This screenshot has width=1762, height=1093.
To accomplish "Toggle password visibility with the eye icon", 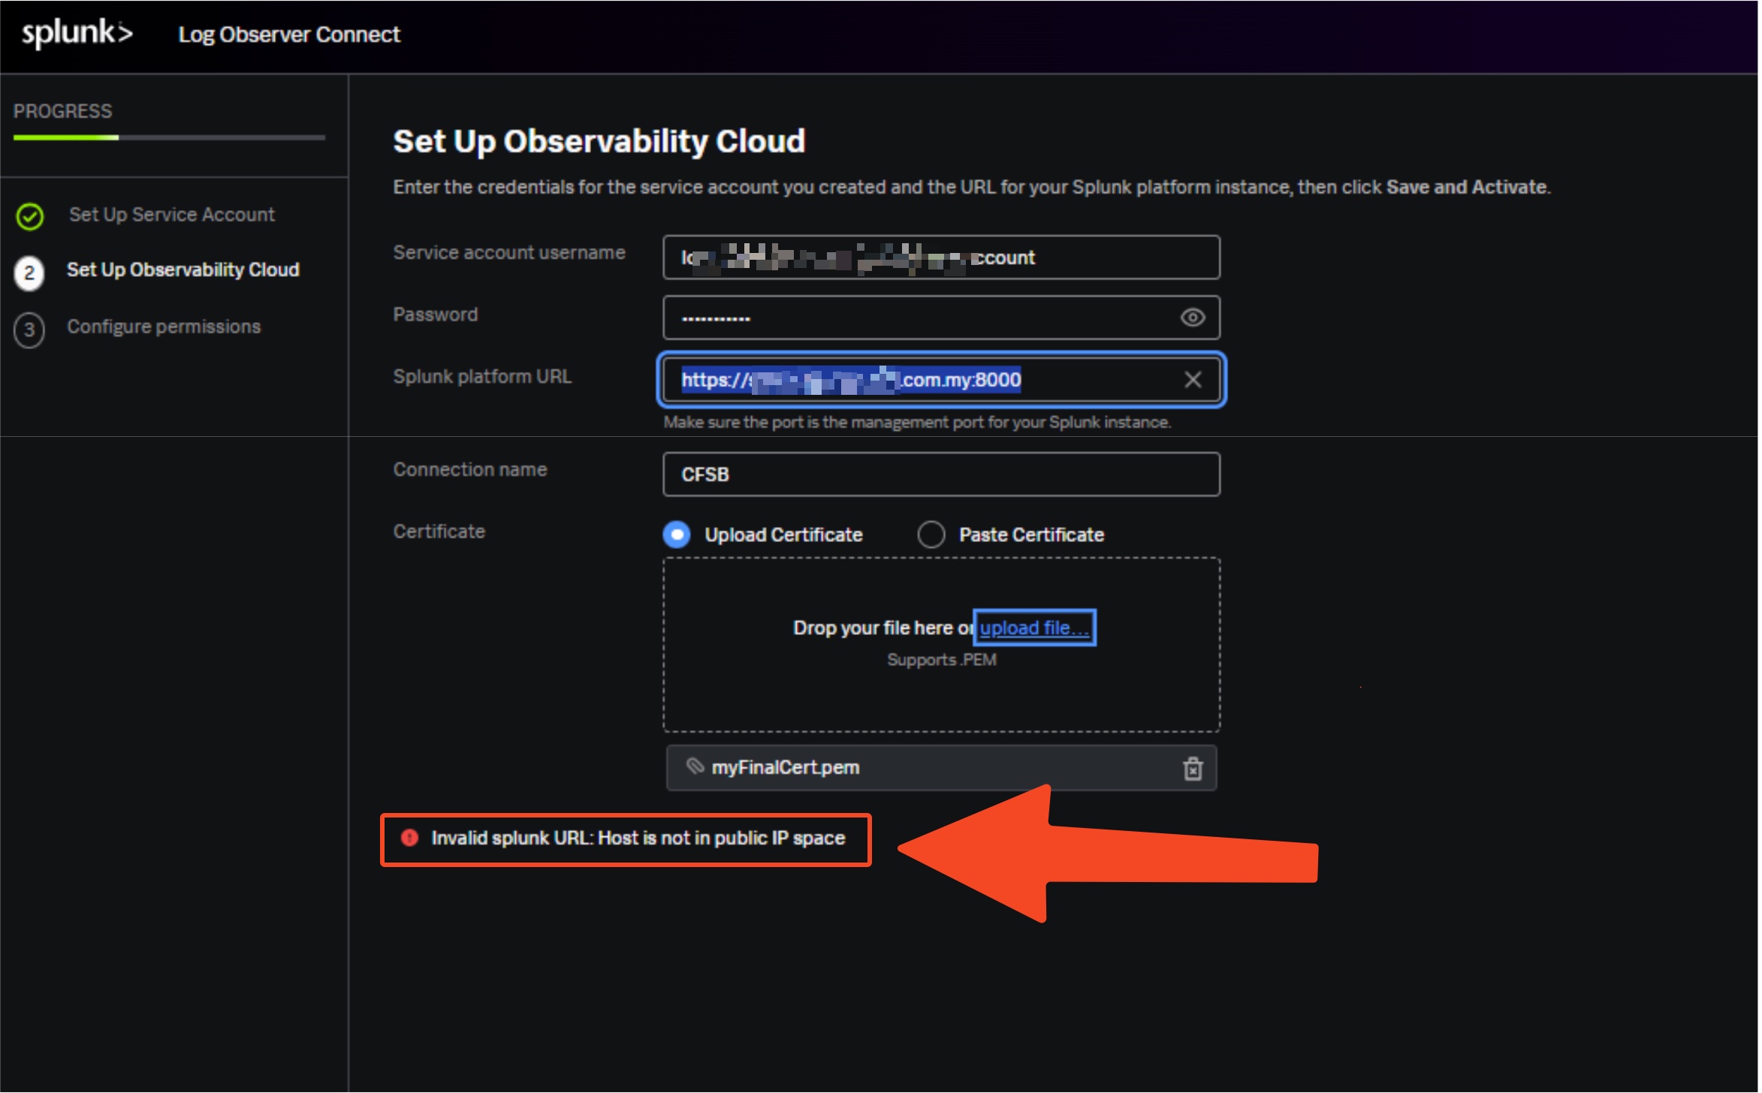I will (x=1193, y=318).
